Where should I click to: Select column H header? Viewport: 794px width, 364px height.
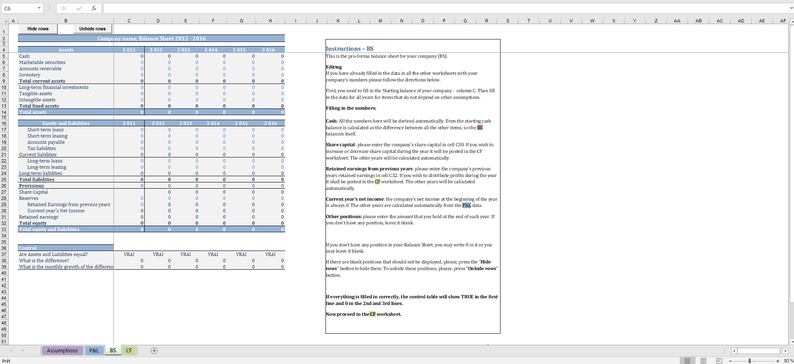(x=270, y=21)
